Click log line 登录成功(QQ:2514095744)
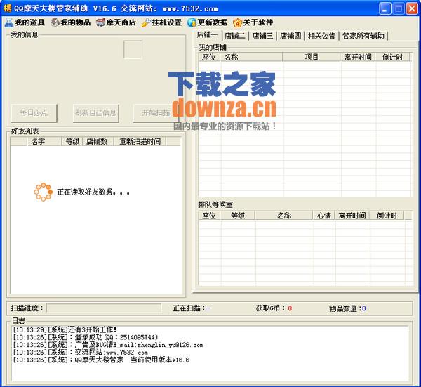Image resolution: width=421 pixels, height=387 pixels. click(x=86, y=337)
